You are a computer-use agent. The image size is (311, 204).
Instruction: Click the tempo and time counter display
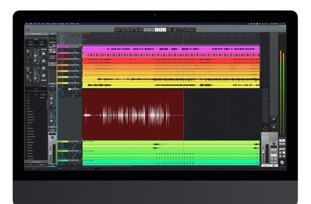coord(129,30)
